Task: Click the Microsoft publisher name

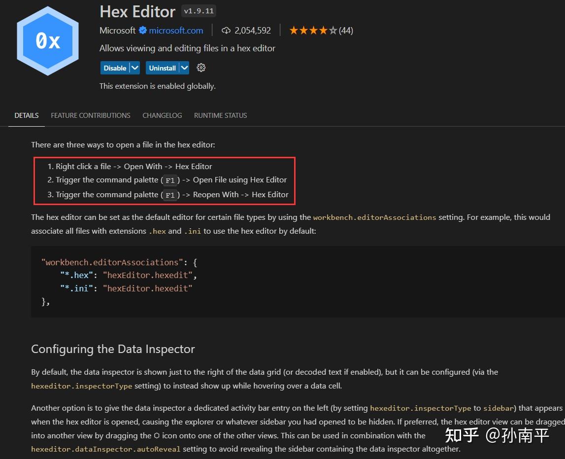Action: (117, 31)
